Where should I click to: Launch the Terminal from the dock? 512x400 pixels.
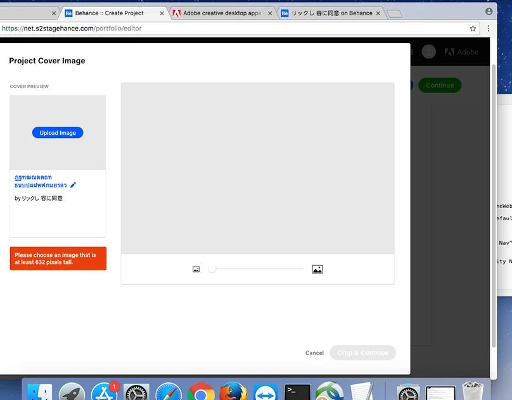pos(297,391)
